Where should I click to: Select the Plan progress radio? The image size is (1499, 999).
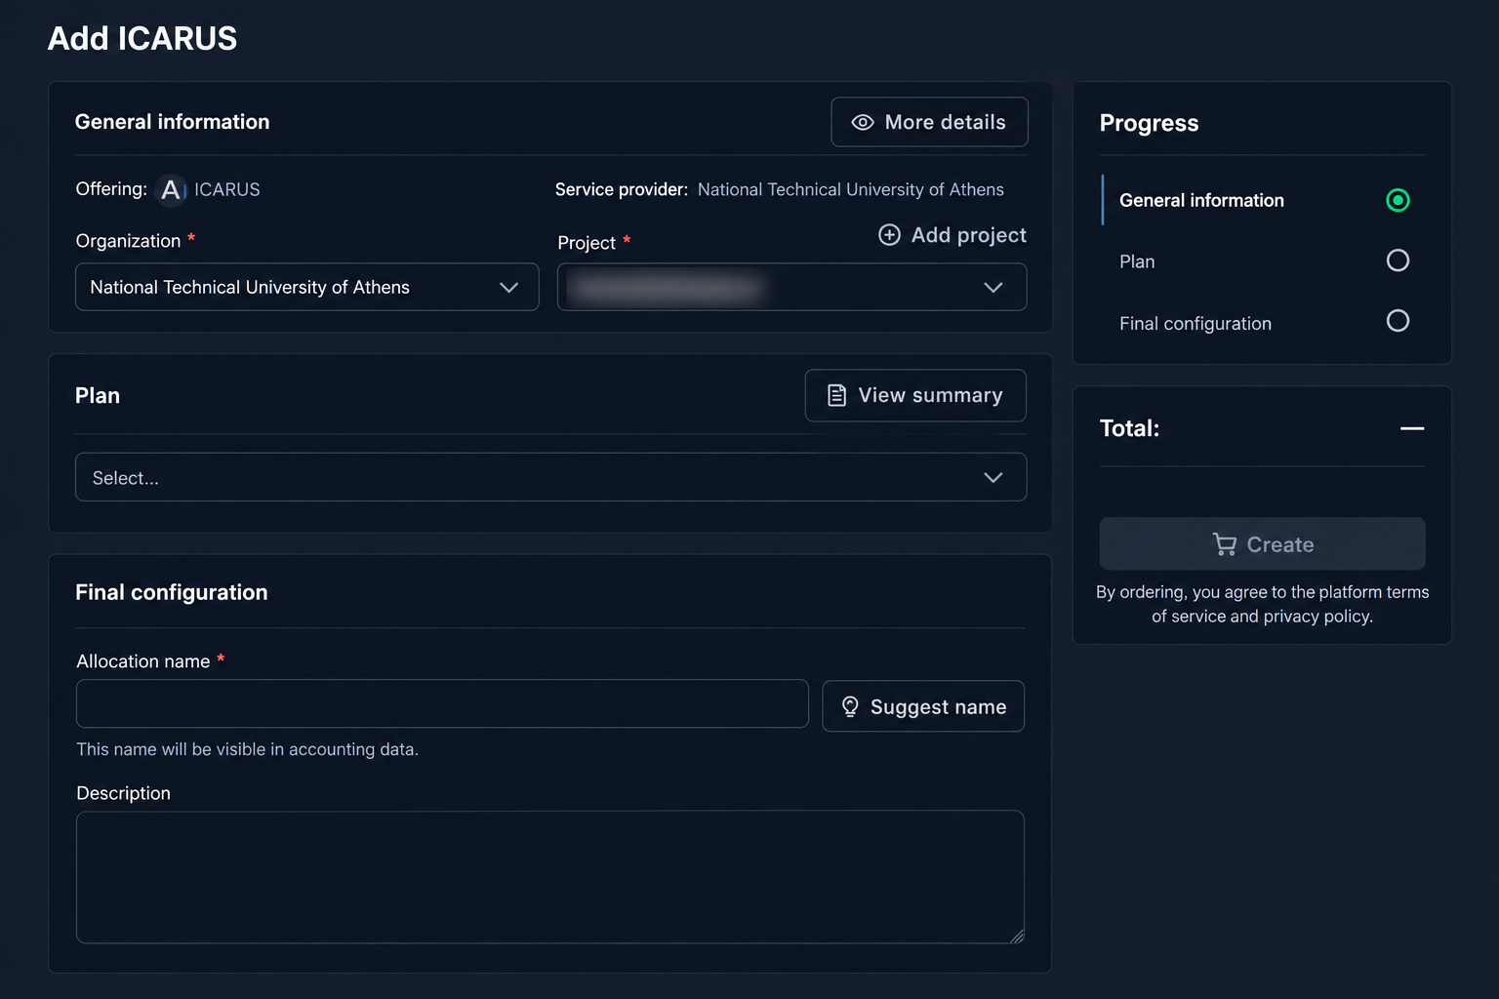click(x=1398, y=260)
